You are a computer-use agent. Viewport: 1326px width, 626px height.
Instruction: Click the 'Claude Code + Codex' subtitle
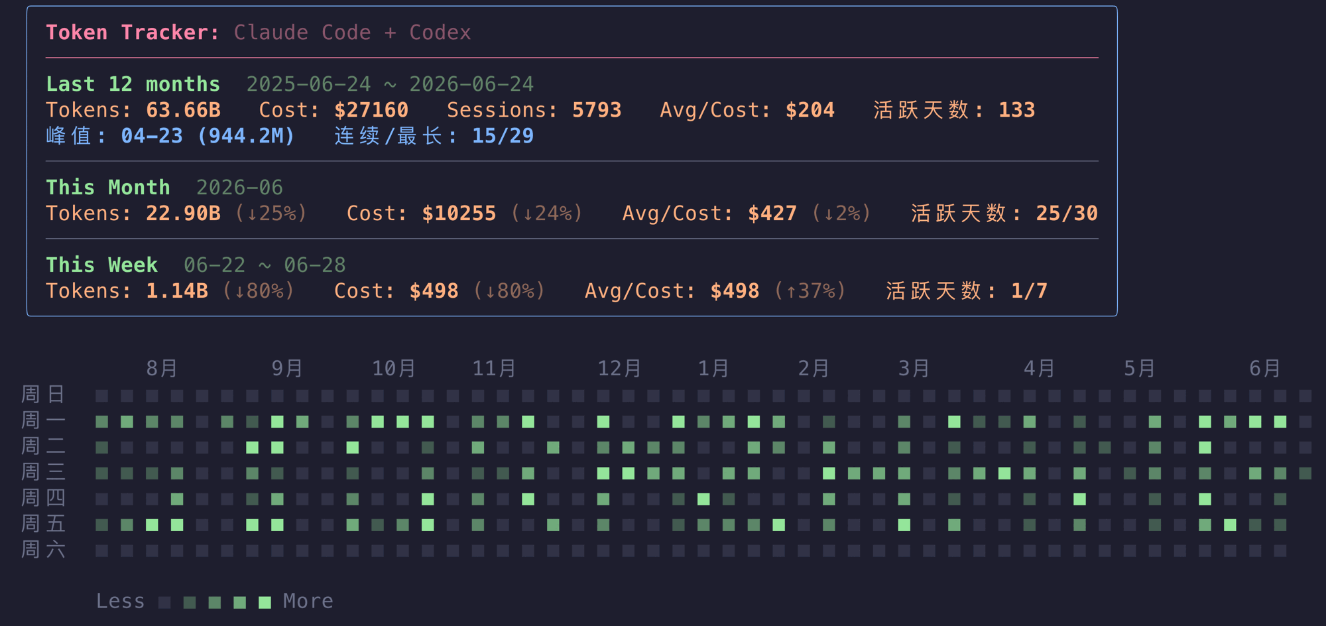(352, 32)
